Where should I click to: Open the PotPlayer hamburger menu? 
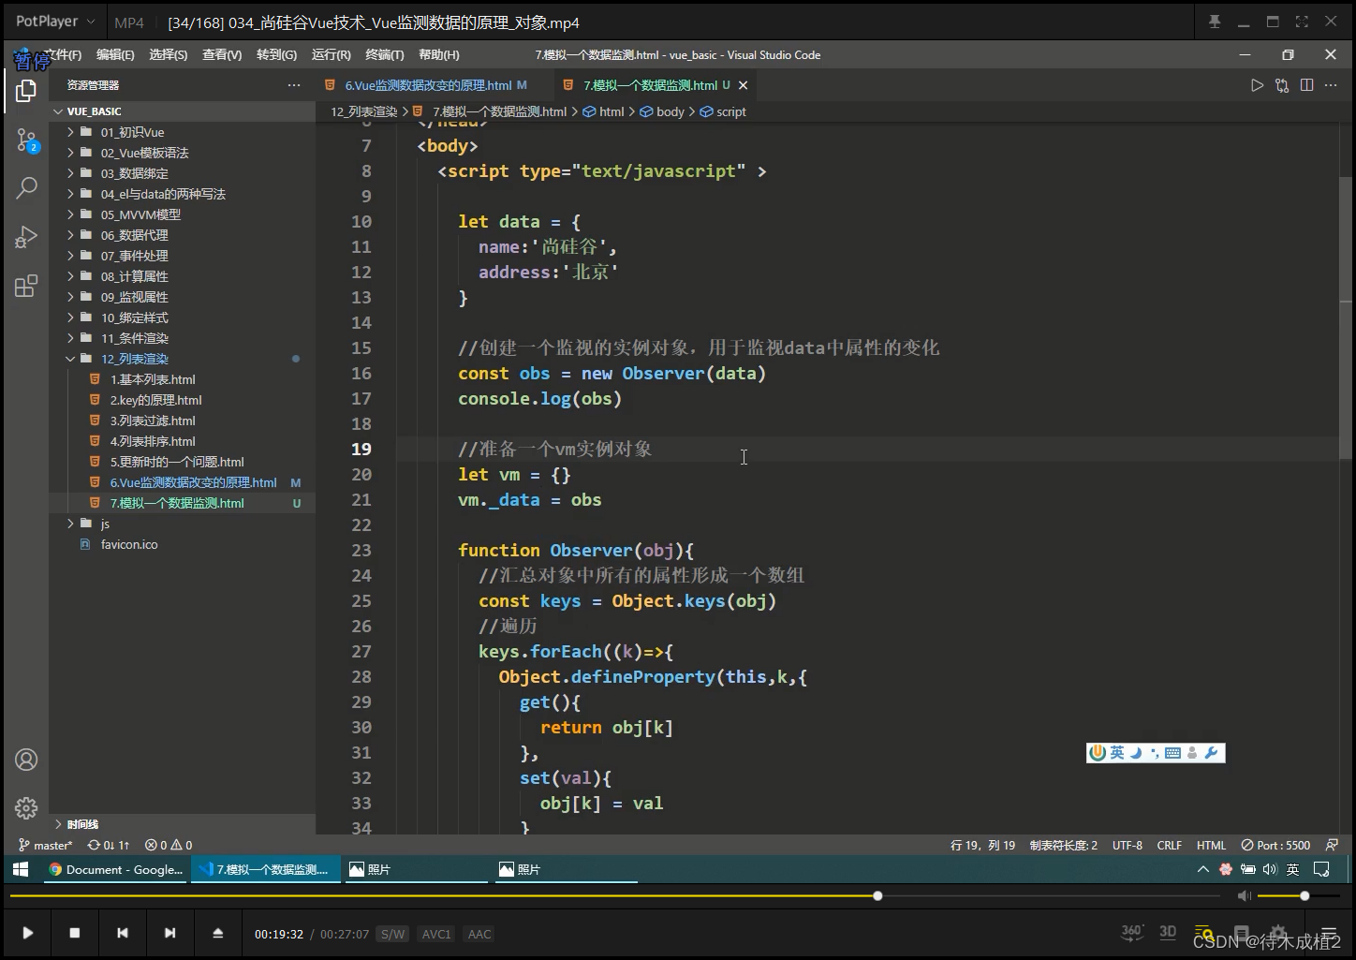pos(1328,933)
